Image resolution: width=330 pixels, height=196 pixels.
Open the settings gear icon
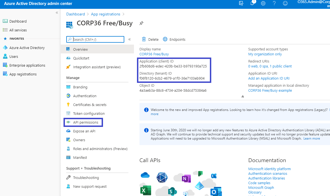[263, 4]
